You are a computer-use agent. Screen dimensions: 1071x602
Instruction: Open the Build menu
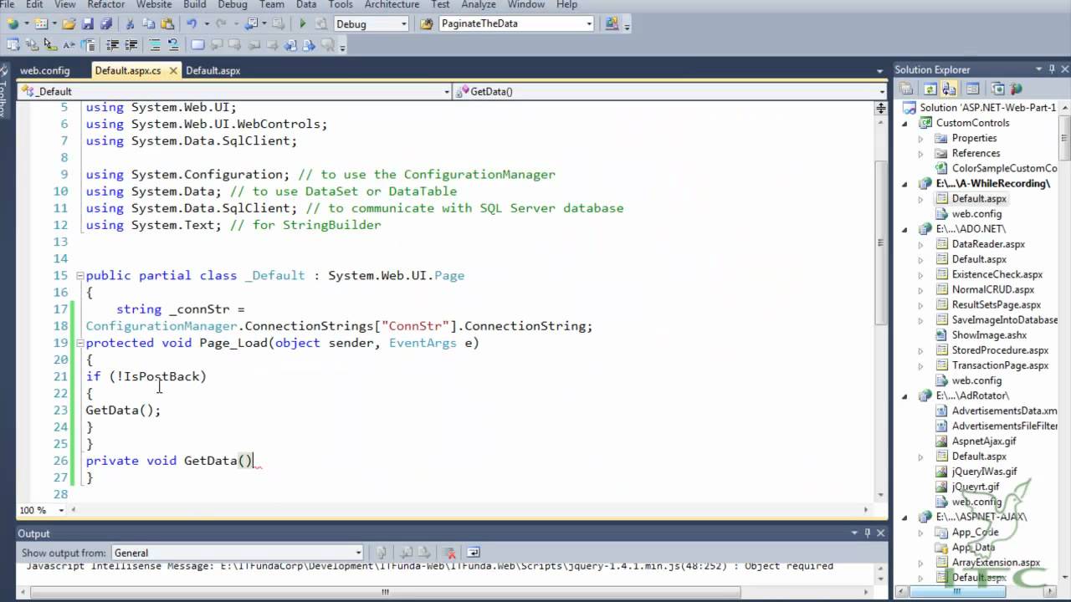click(x=195, y=4)
